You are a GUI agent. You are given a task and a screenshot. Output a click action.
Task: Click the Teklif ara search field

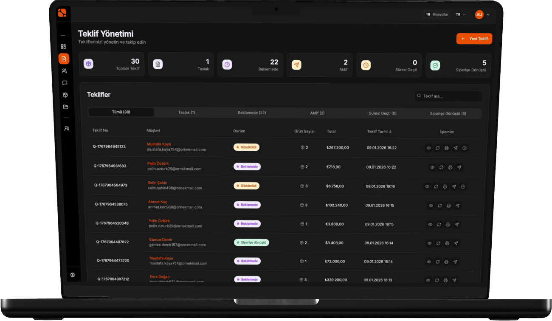(449, 96)
